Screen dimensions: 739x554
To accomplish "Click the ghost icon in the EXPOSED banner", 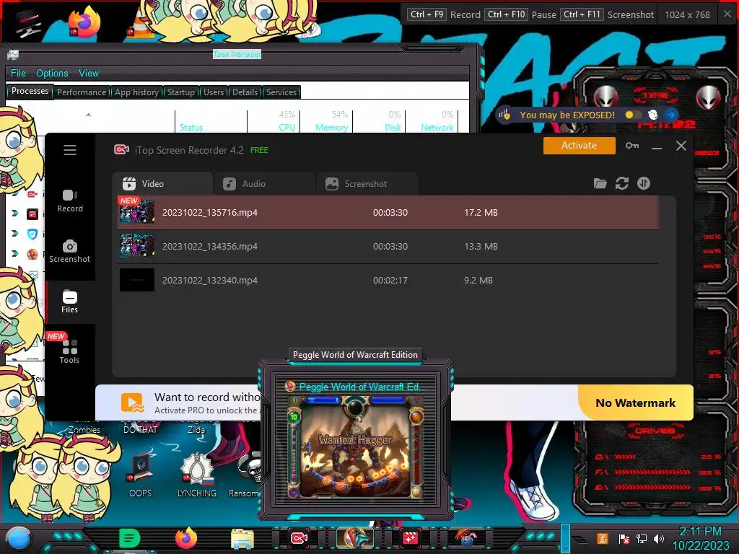I will 652,115.
